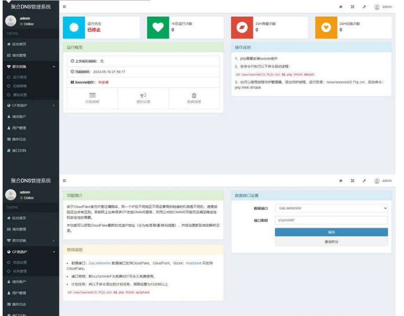Click the red eraser icon for 24H告警次数
This screenshot has width=404, height=316.
point(242,27)
